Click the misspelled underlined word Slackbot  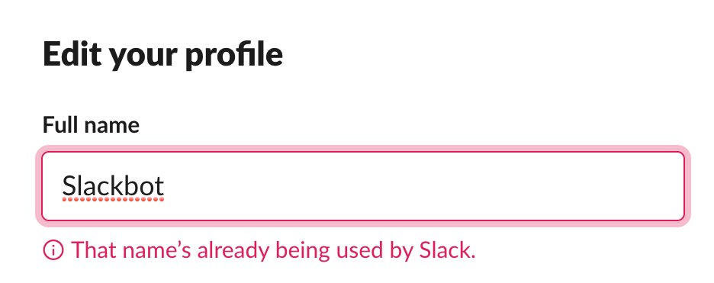tap(113, 185)
